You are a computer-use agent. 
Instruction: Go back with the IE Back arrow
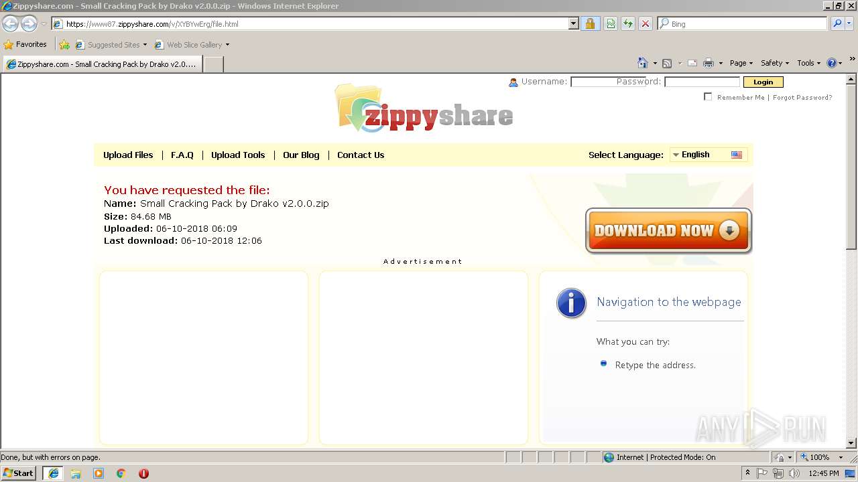pyautogui.click(x=10, y=24)
